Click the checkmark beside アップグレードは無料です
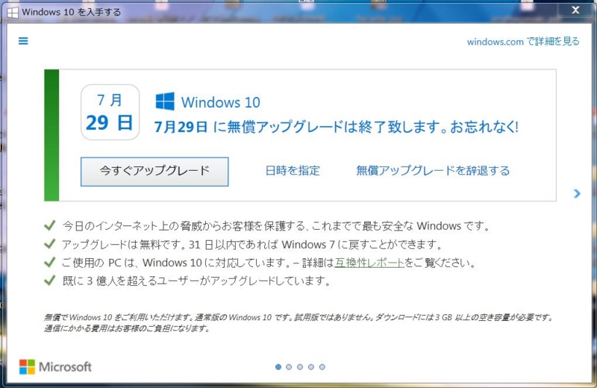This screenshot has height=388, width=597. click(x=50, y=244)
